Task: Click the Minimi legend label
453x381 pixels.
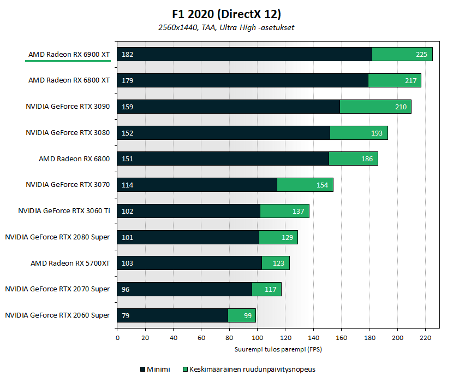Action: pyautogui.click(x=158, y=370)
